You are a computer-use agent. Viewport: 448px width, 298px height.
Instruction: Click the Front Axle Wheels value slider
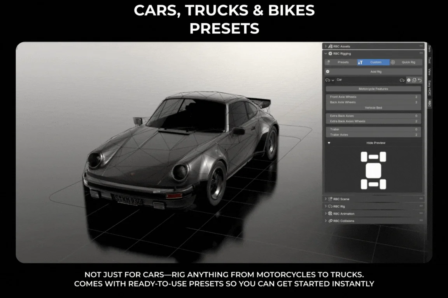click(x=373, y=97)
